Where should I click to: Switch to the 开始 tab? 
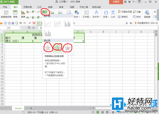(5, 7)
